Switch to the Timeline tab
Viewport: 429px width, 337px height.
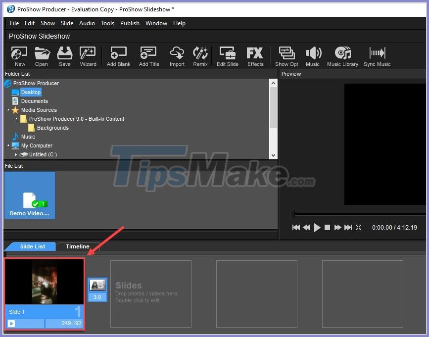[78, 246]
